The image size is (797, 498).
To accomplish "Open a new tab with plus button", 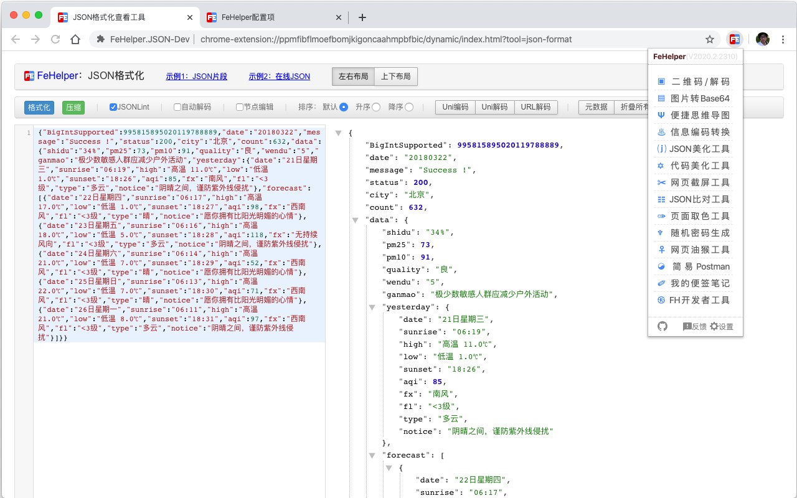I will [362, 17].
